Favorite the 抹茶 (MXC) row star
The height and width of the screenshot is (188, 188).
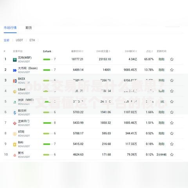pyautogui.click(x=172, y=101)
